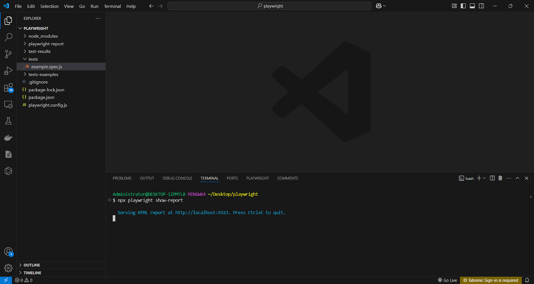Switch to the PROBLEMS tab
The height and width of the screenshot is (284, 534).
122,178
